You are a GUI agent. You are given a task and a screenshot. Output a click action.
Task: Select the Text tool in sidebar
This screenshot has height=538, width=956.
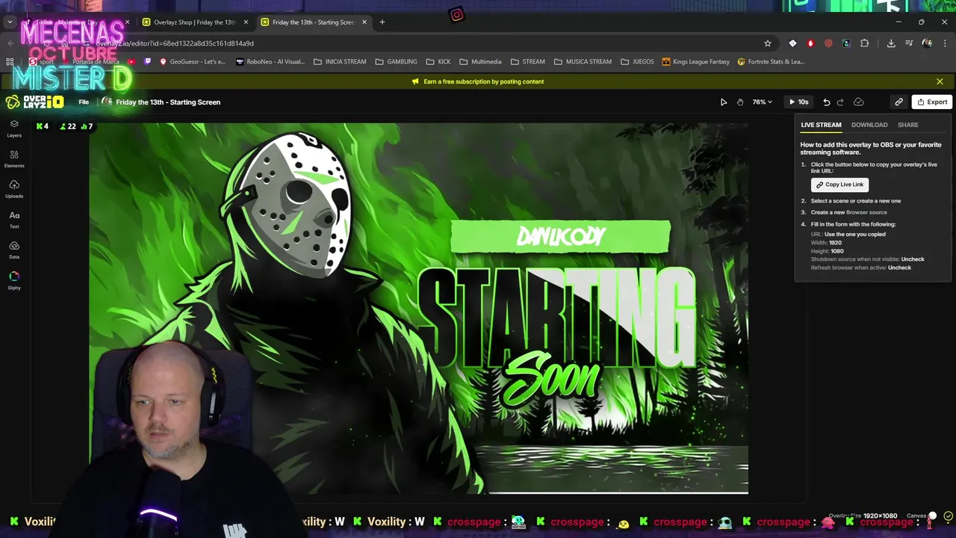[14, 219]
